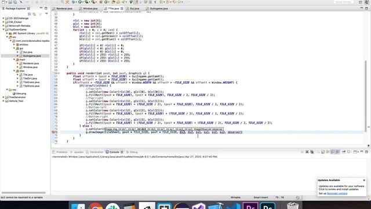The height and width of the screenshot is (209, 371).
Task: Click the Save All icon in toolbar
Action: (x=15, y=2)
